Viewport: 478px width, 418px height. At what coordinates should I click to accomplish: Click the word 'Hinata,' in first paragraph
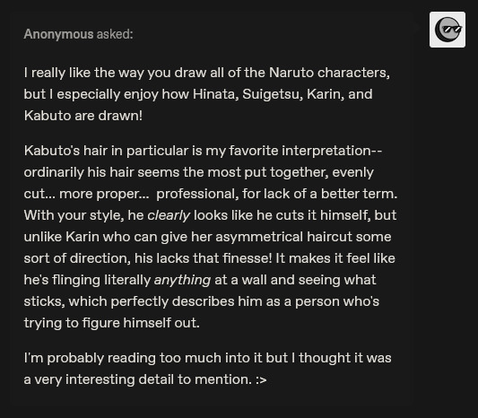(216, 94)
